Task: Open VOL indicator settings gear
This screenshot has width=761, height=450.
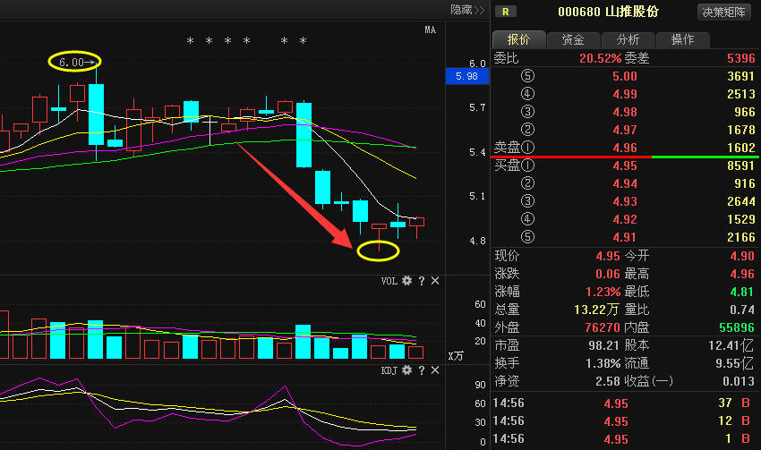Action: click(406, 281)
